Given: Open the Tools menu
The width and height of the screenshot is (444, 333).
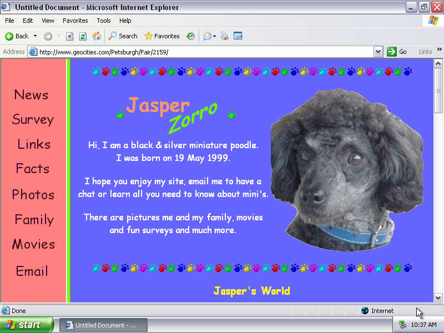Looking at the screenshot, I should click(104, 21).
